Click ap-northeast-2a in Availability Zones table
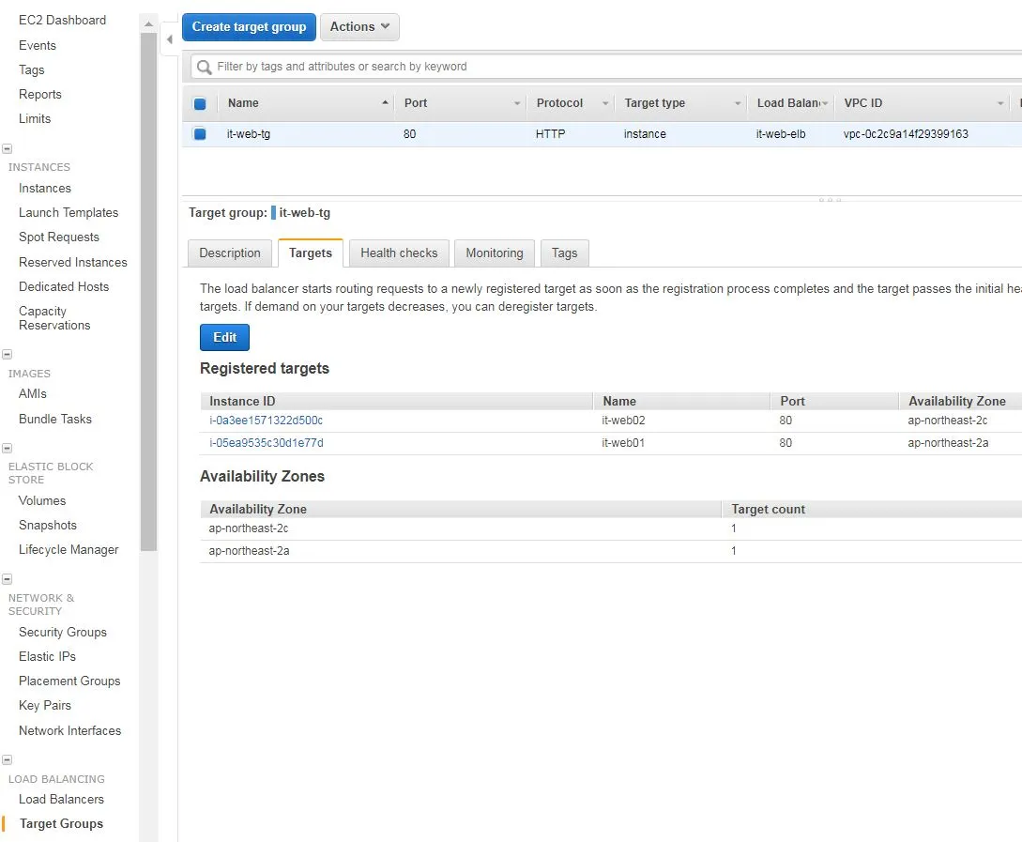Viewport: 1022px width, 842px height. 249,551
